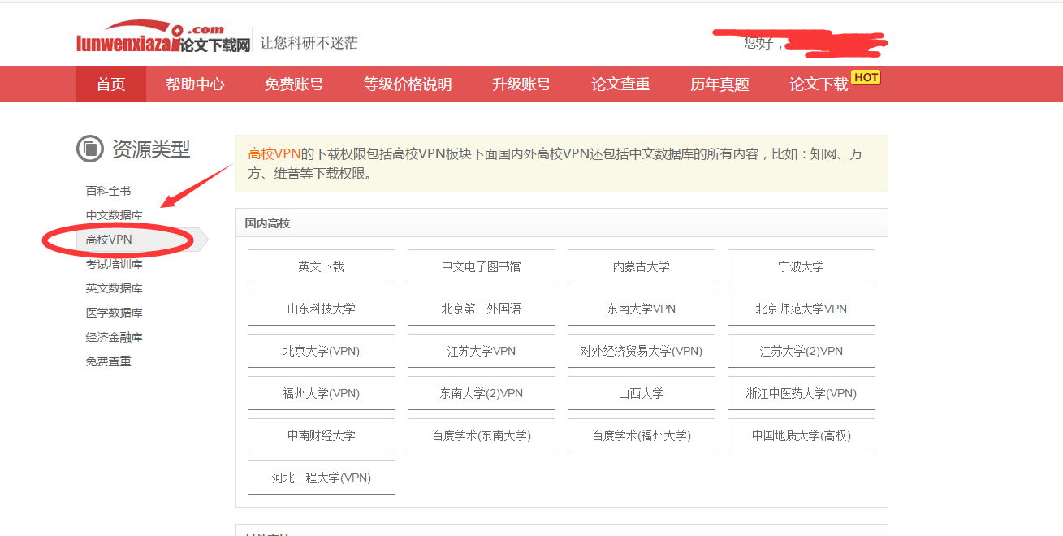
Task: Open 百度学术(福州大学) resource
Action: [642, 435]
